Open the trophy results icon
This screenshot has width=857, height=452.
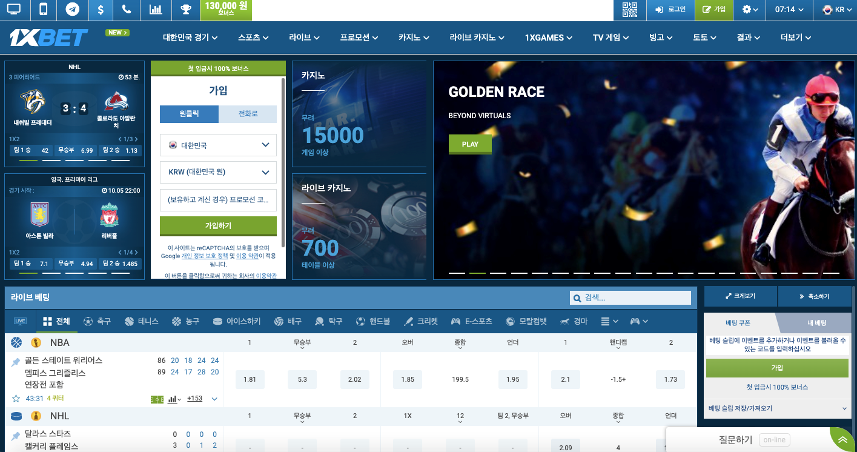point(186,10)
